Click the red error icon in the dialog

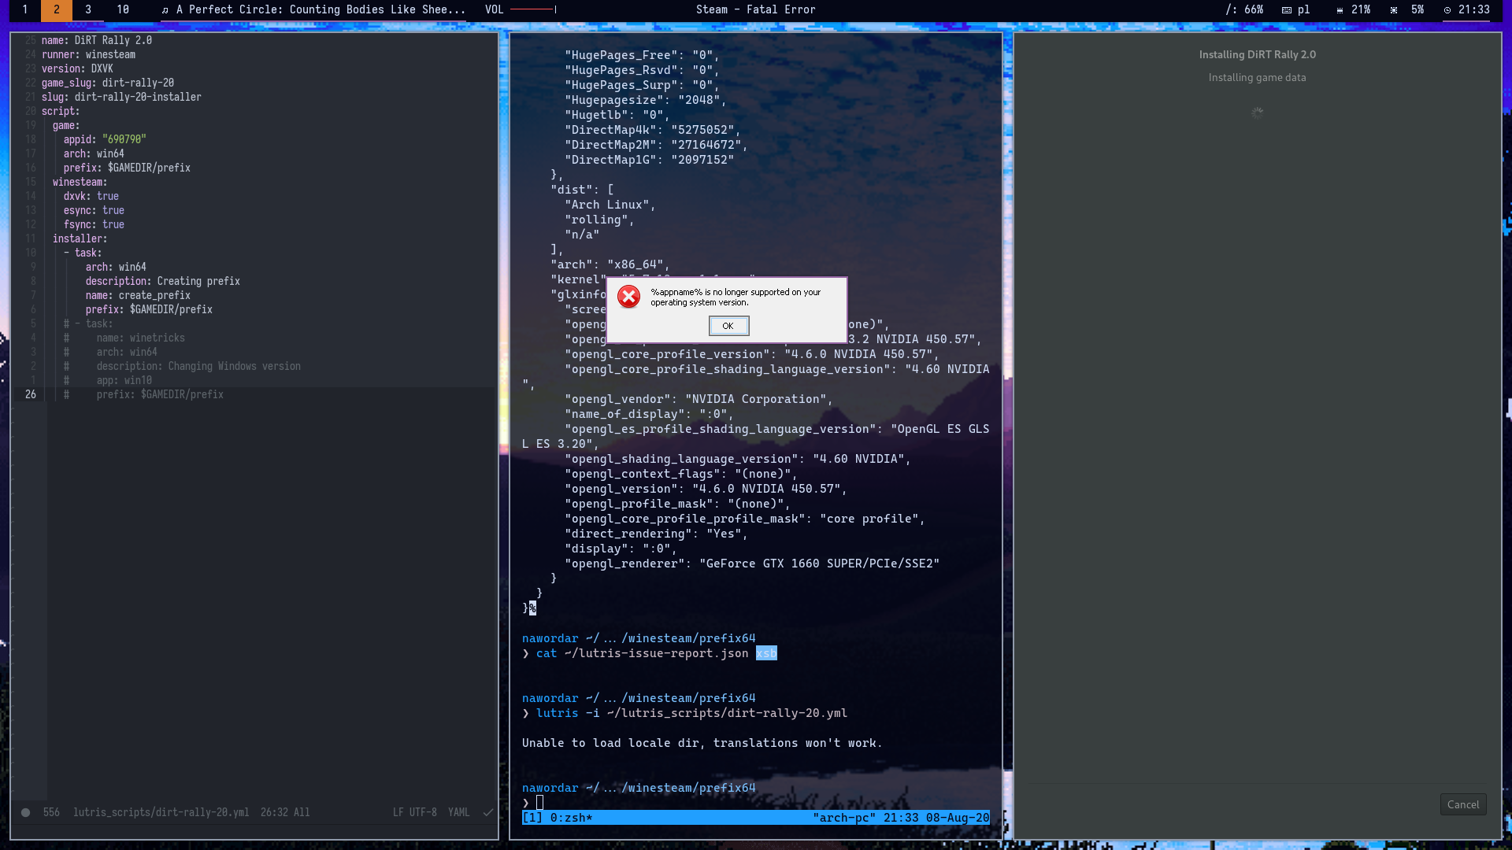[628, 297]
